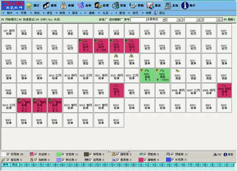Open the 预订 reservation module icon
Image resolution: width=237 pixels, height=171 pixels.
[x=29, y=6]
